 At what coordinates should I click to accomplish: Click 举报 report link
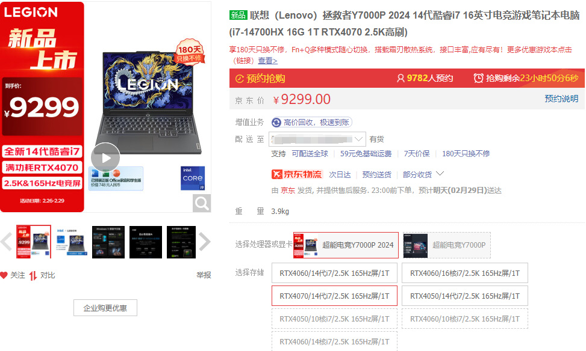click(204, 275)
